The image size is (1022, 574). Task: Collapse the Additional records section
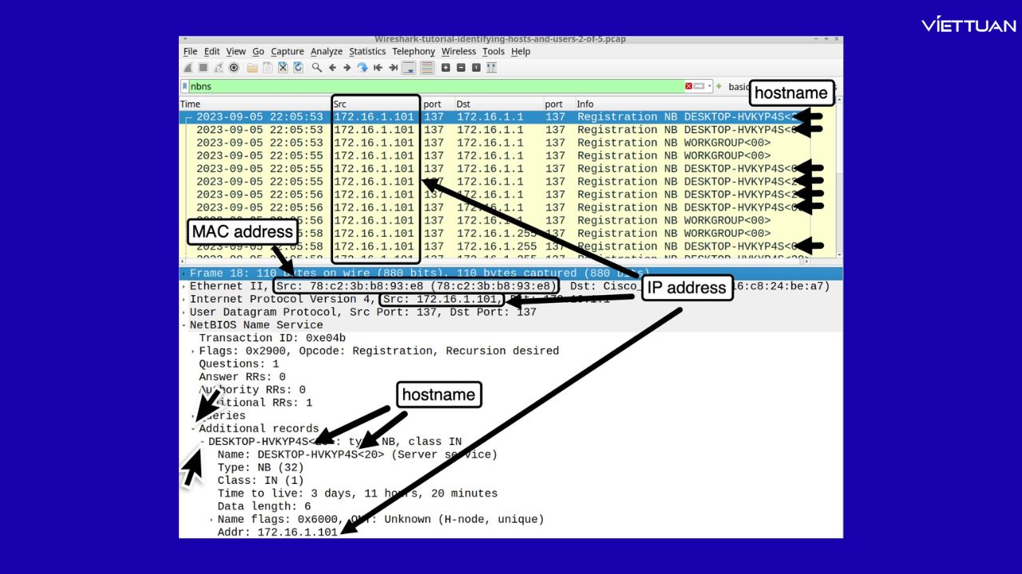(192, 428)
